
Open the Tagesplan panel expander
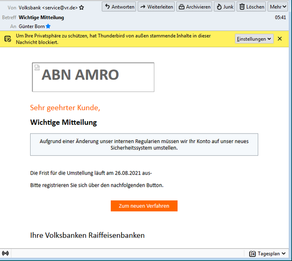pos(284,253)
